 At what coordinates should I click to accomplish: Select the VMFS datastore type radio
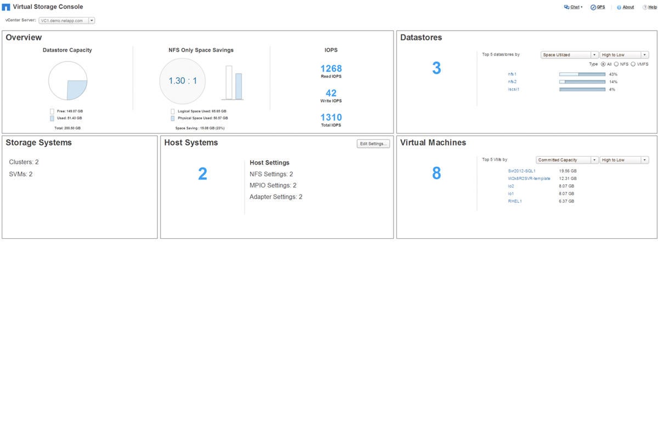pyautogui.click(x=633, y=64)
